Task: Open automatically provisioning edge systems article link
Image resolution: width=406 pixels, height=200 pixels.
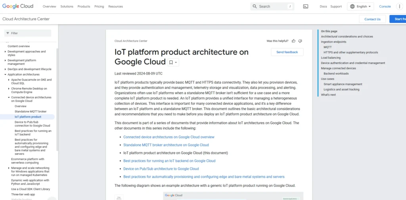Action: [x=204, y=177]
